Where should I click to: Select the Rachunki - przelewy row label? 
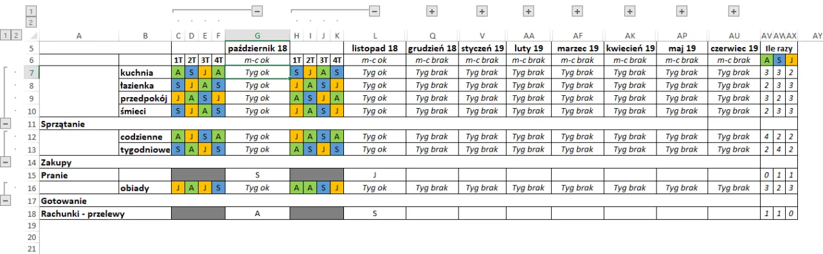click(x=82, y=213)
